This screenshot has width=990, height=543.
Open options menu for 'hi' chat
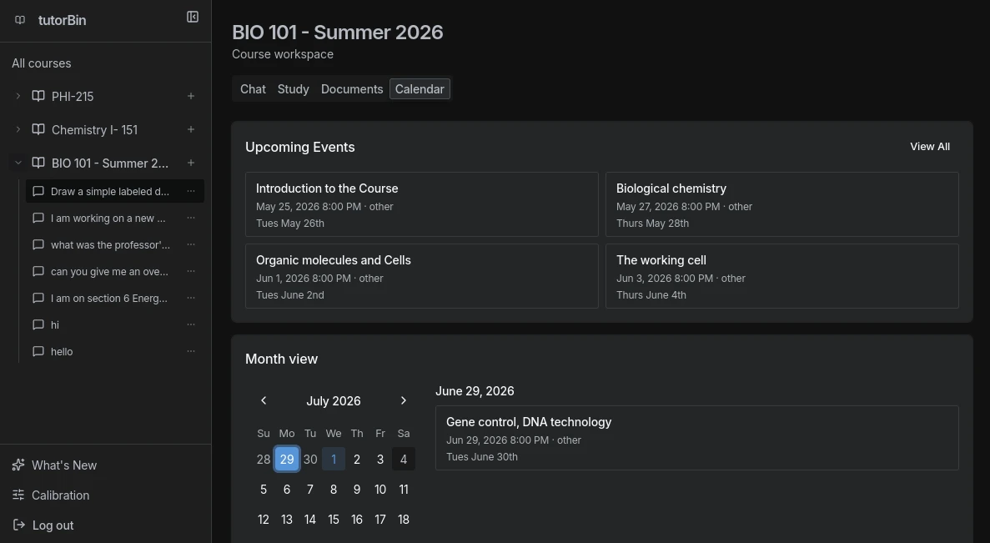click(x=191, y=324)
